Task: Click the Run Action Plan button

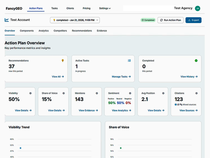Action: (170, 20)
